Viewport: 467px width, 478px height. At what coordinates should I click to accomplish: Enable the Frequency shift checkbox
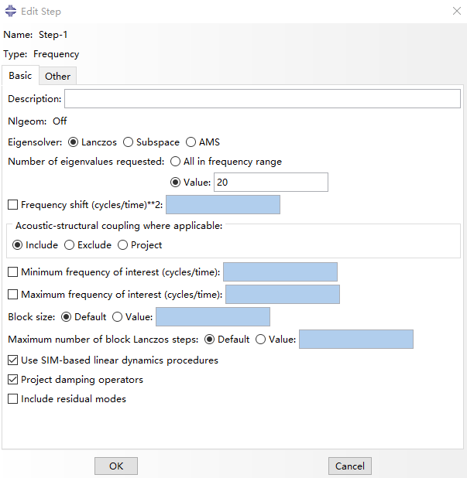(13, 204)
